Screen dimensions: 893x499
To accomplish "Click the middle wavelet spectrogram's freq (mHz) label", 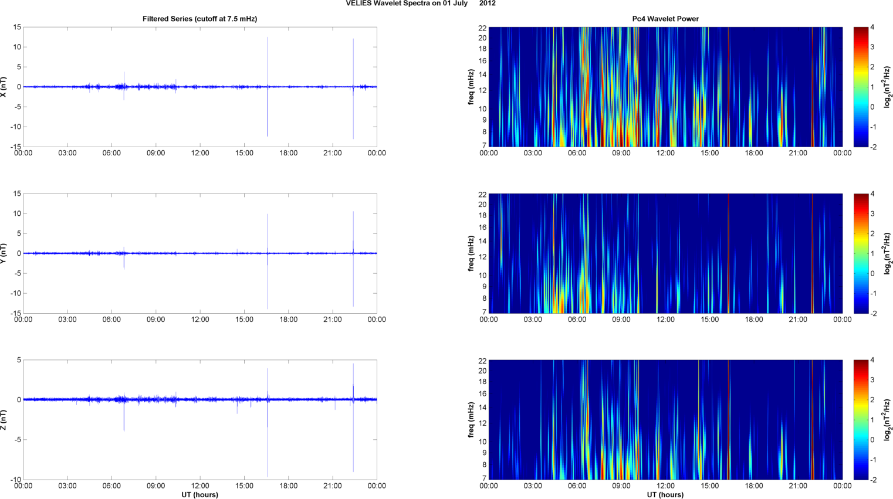I will pyautogui.click(x=471, y=253).
